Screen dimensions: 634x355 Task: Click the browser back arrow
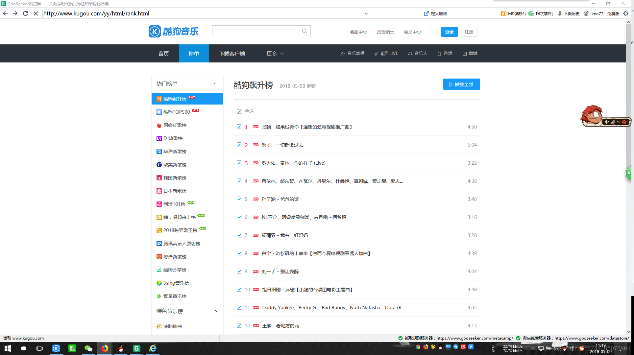coord(5,13)
